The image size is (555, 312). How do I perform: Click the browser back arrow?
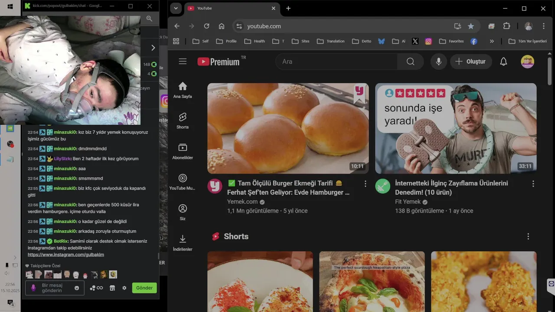point(177,26)
